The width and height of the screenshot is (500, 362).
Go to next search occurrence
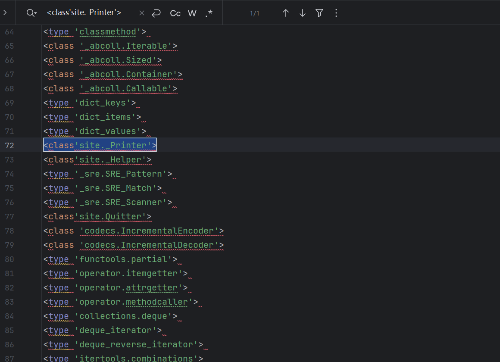pyautogui.click(x=303, y=13)
